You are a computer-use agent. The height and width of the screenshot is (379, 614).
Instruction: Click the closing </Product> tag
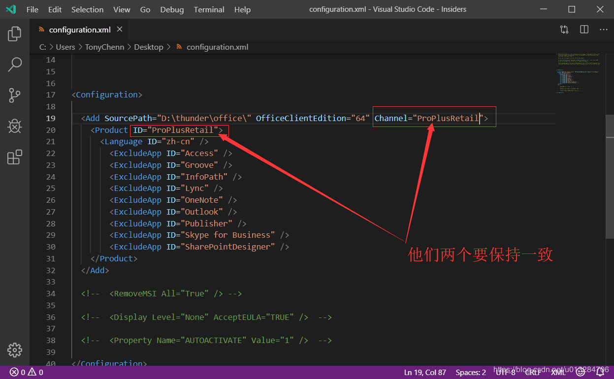114,258
